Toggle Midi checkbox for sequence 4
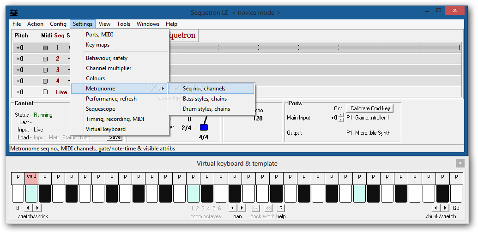This screenshot has width=478, height=233. pyautogui.click(x=45, y=81)
